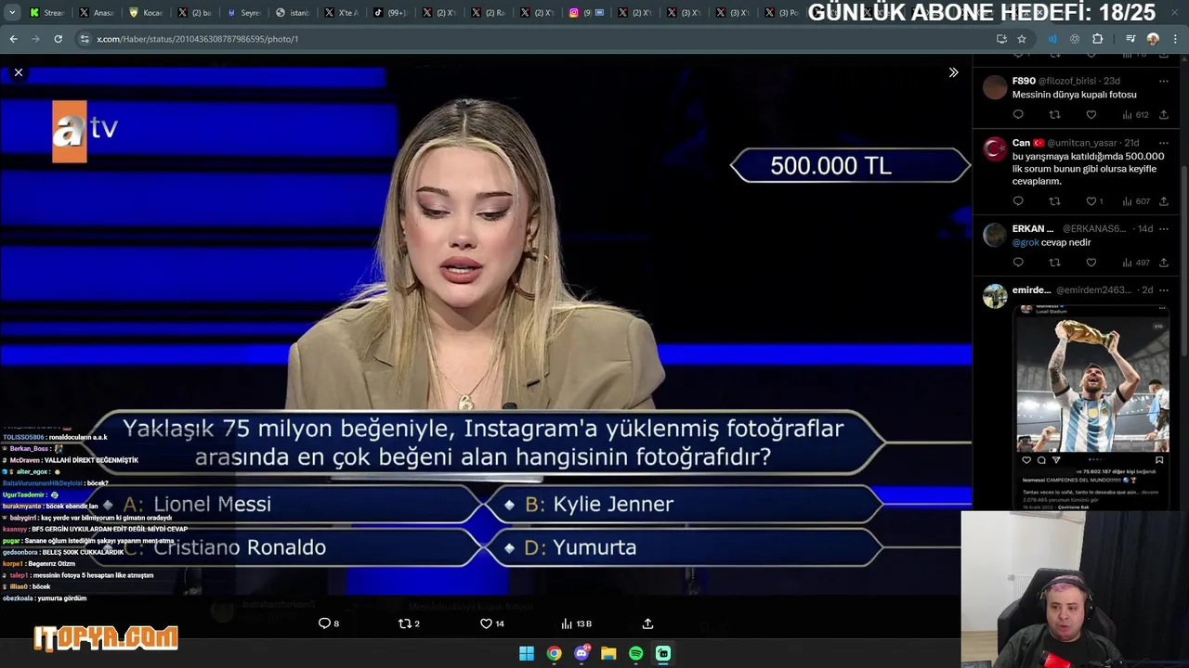1189x668 pixels.
Task: Open more options for emirde's comment
Action: click(x=1163, y=289)
